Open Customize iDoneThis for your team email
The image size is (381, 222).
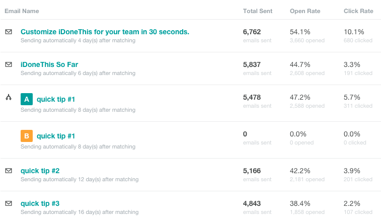tap(105, 32)
